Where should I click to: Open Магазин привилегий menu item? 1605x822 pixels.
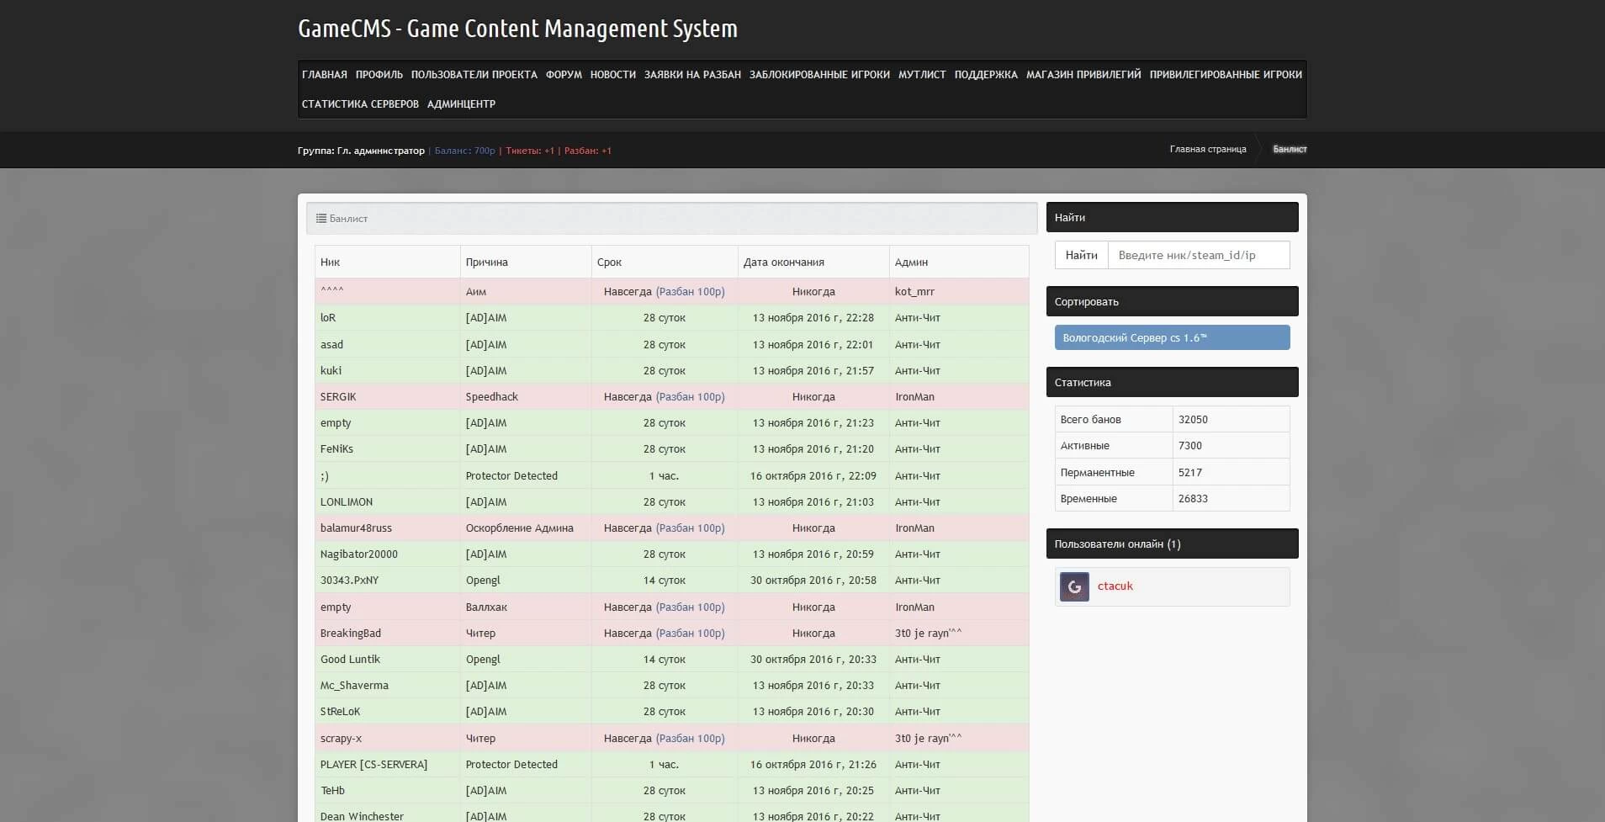1083,75
